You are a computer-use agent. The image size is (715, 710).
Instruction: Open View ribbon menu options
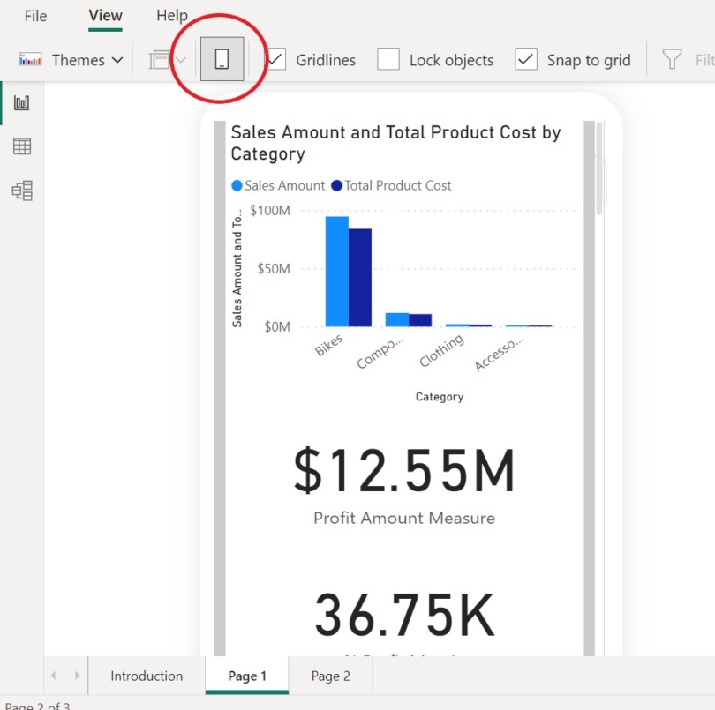click(x=105, y=15)
